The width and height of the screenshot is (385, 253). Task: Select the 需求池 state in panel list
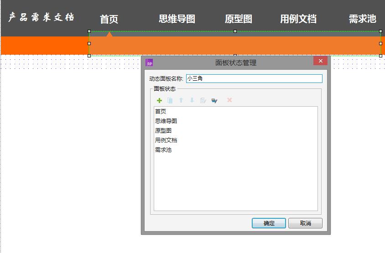click(163, 150)
